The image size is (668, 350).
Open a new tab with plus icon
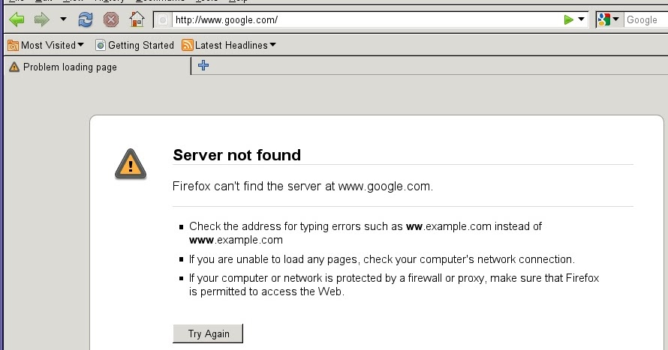(203, 66)
